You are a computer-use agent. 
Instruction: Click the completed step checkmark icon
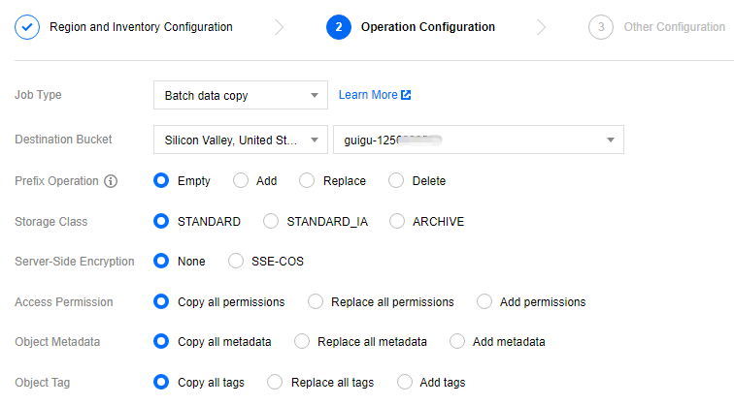pyautogui.click(x=27, y=27)
